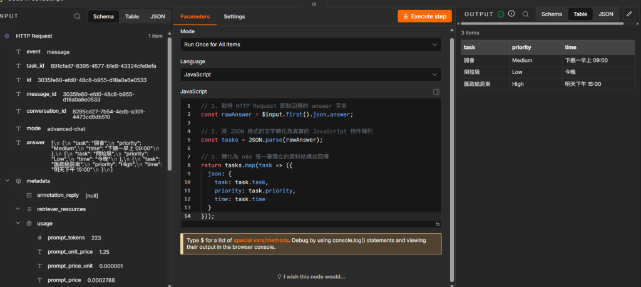Image resolution: width=641 pixels, height=287 pixels.
Task: Open the special vars/methods link
Action: point(261,241)
